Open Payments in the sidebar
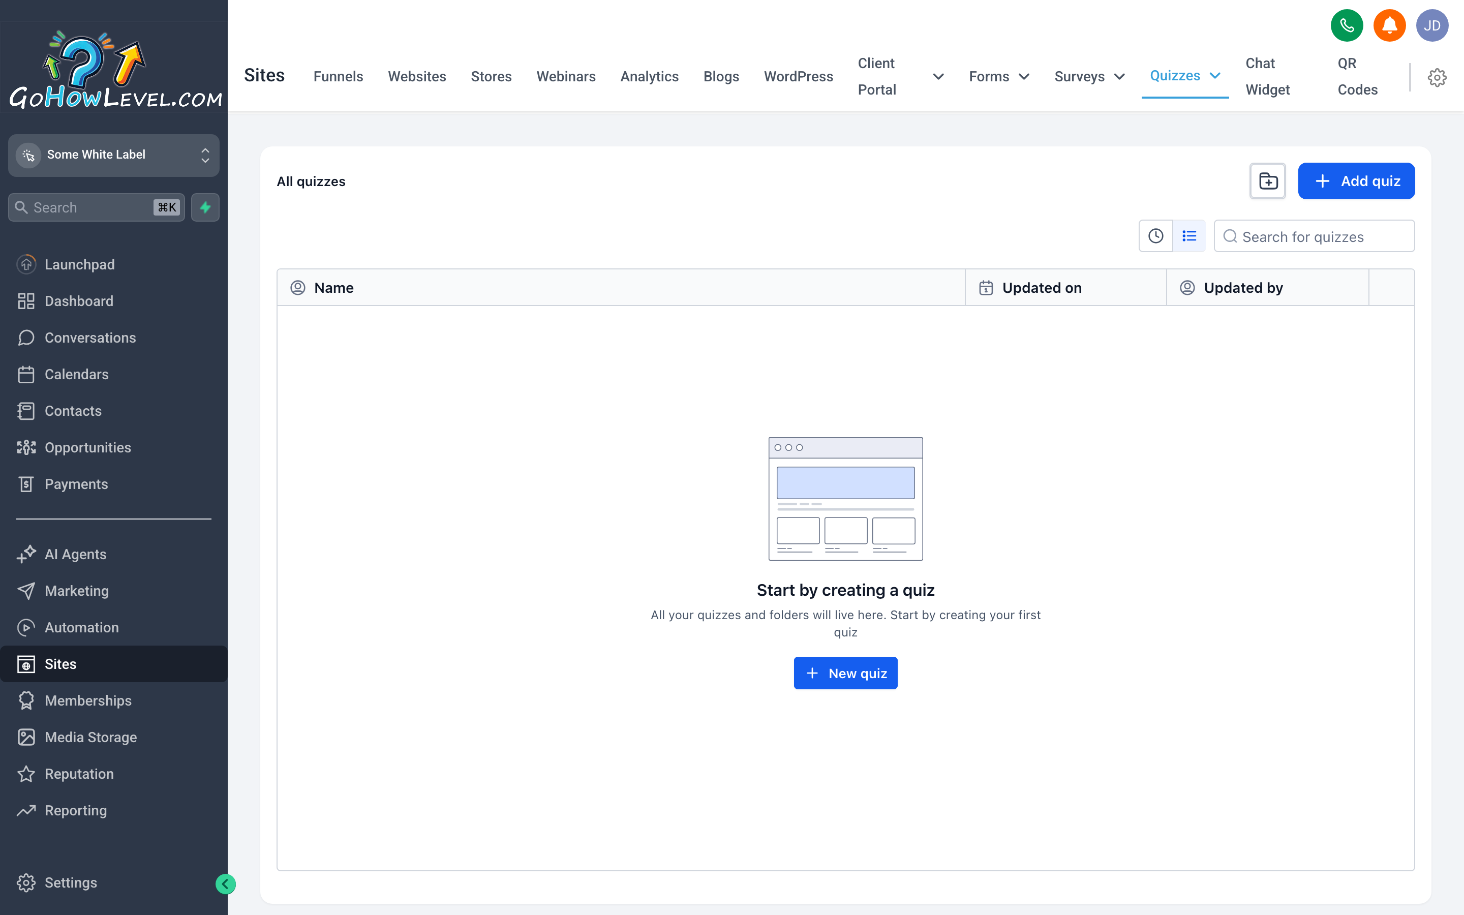This screenshot has height=915, width=1464. (114, 484)
